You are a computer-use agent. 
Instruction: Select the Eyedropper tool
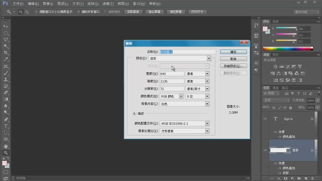click(x=6, y=59)
